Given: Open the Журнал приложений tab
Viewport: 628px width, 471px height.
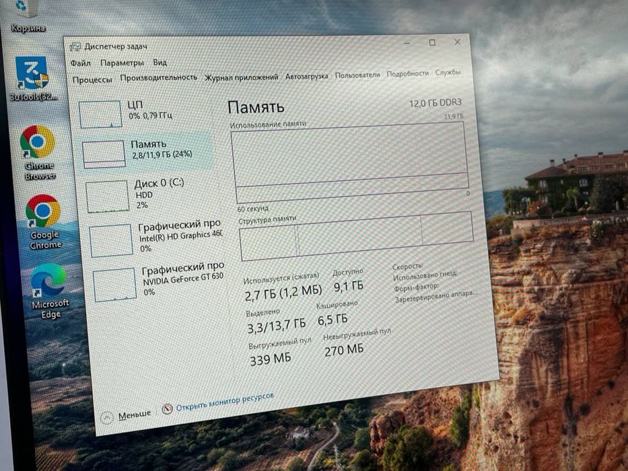Looking at the screenshot, I should [x=242, y=77].
